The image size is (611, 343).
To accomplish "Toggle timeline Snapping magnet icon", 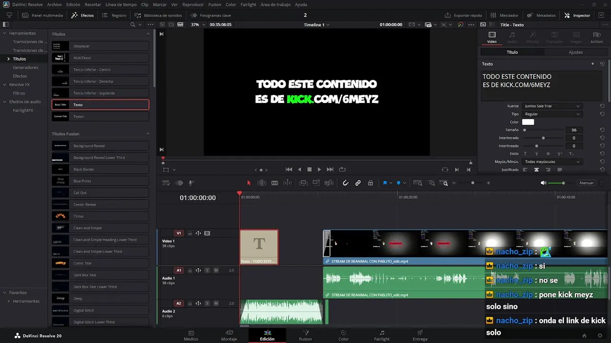I will pos(346,183).
